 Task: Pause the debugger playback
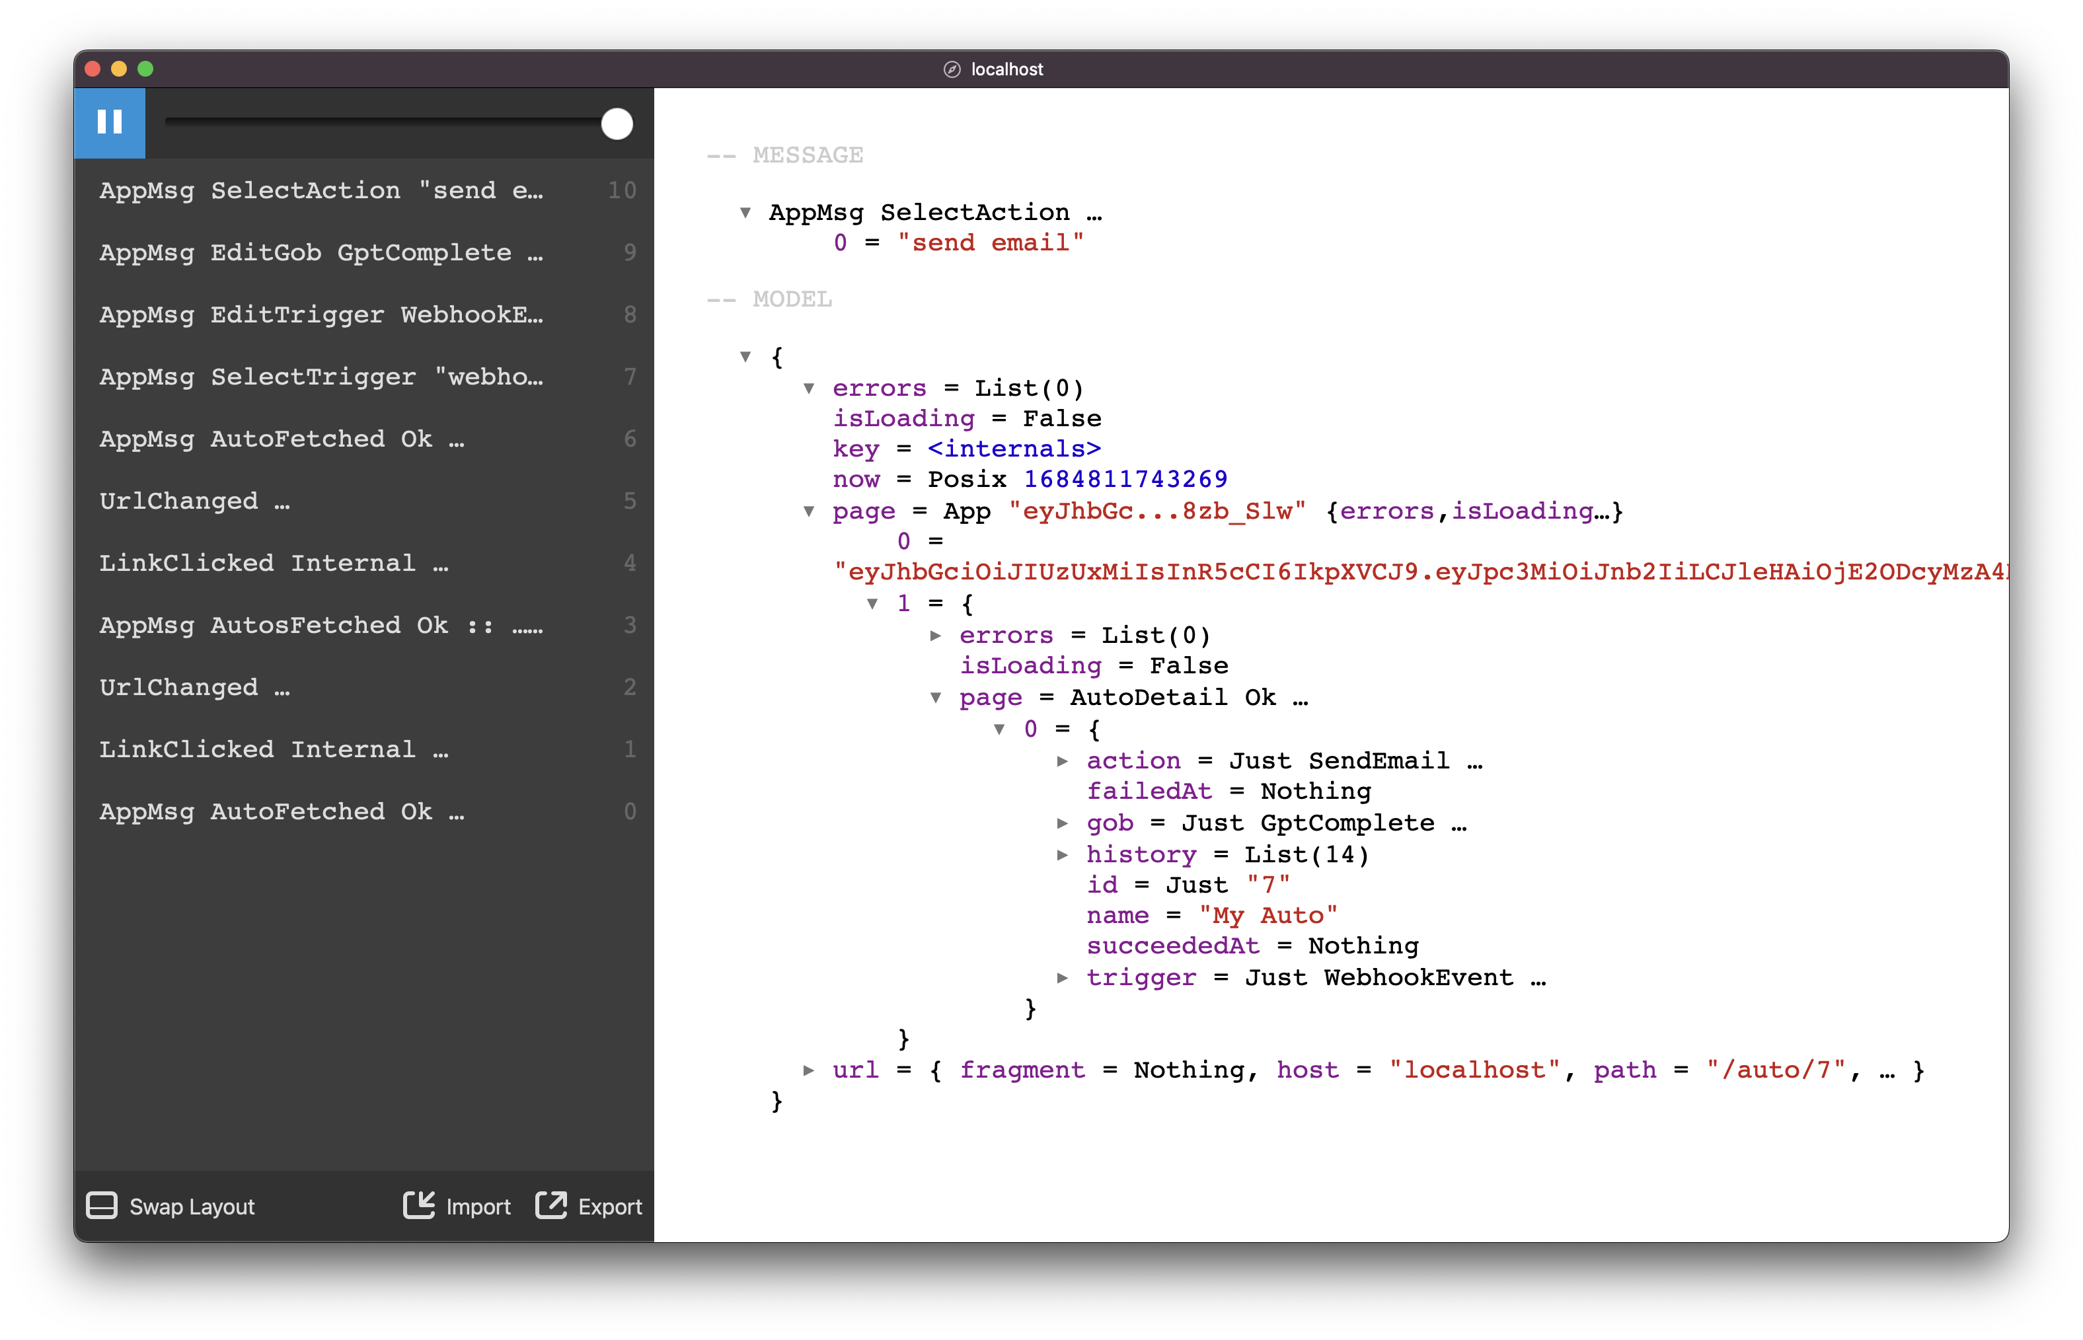[x=110, y=123]
